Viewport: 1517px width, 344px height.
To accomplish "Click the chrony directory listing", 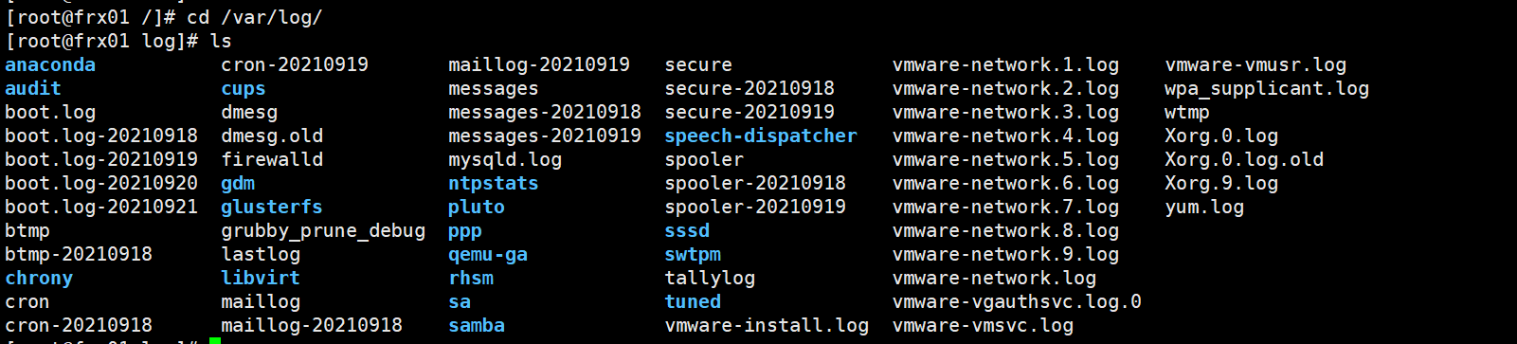I will [x=39, y=278].
